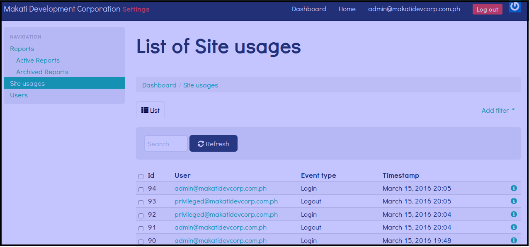Check the box for row 92
This screenshot has width=529, height=247.
(x=141, y=216)
